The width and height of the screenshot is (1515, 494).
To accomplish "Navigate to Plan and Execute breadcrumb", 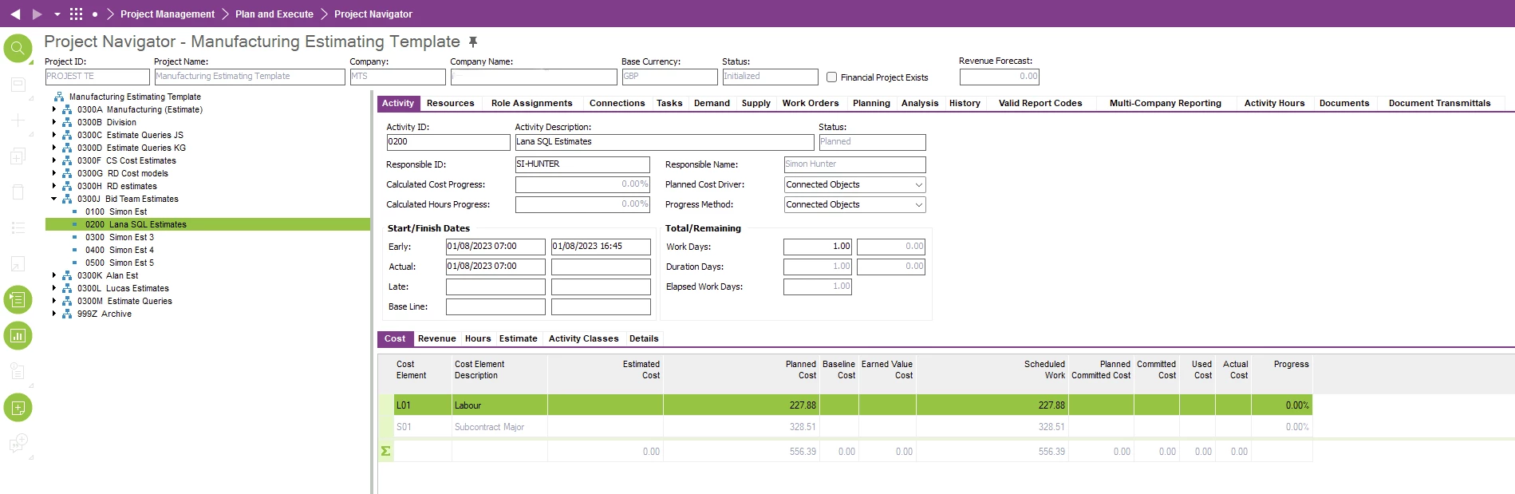I will (274, 14).
